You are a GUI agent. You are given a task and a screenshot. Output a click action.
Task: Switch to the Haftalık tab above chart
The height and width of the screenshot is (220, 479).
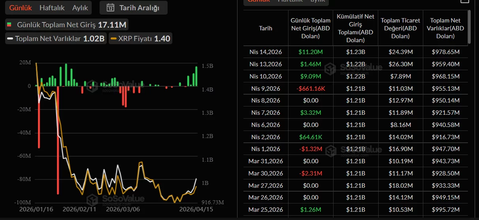click(x=53, y=8)
